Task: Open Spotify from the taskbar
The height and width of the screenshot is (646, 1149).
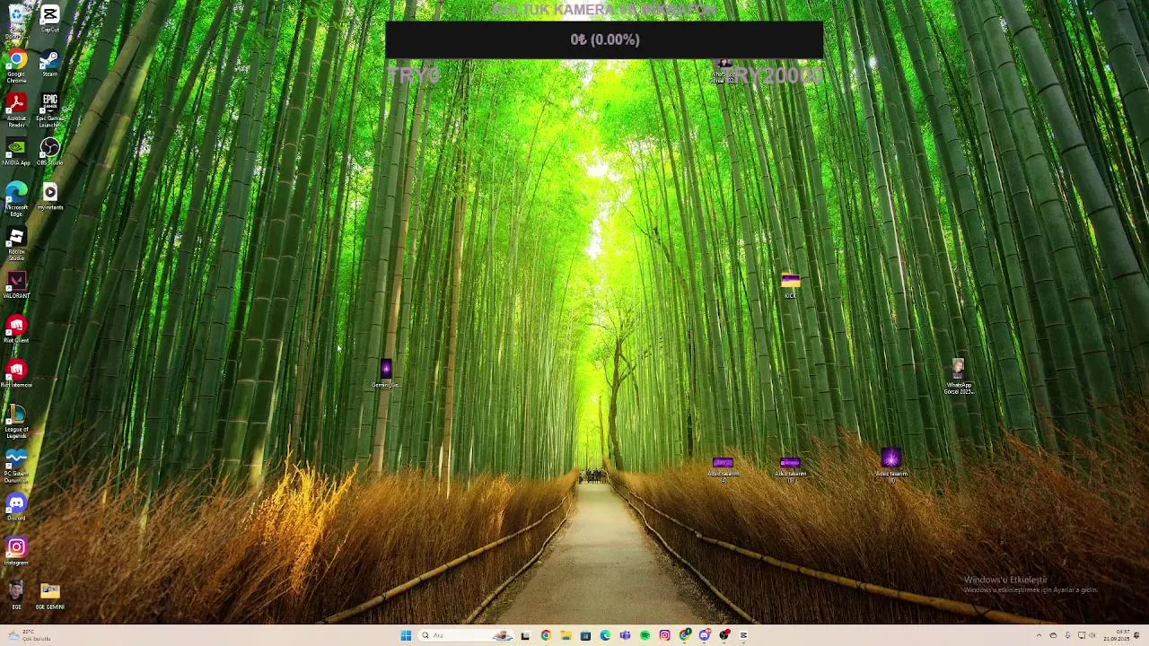Action: click(x=645, y=635)
